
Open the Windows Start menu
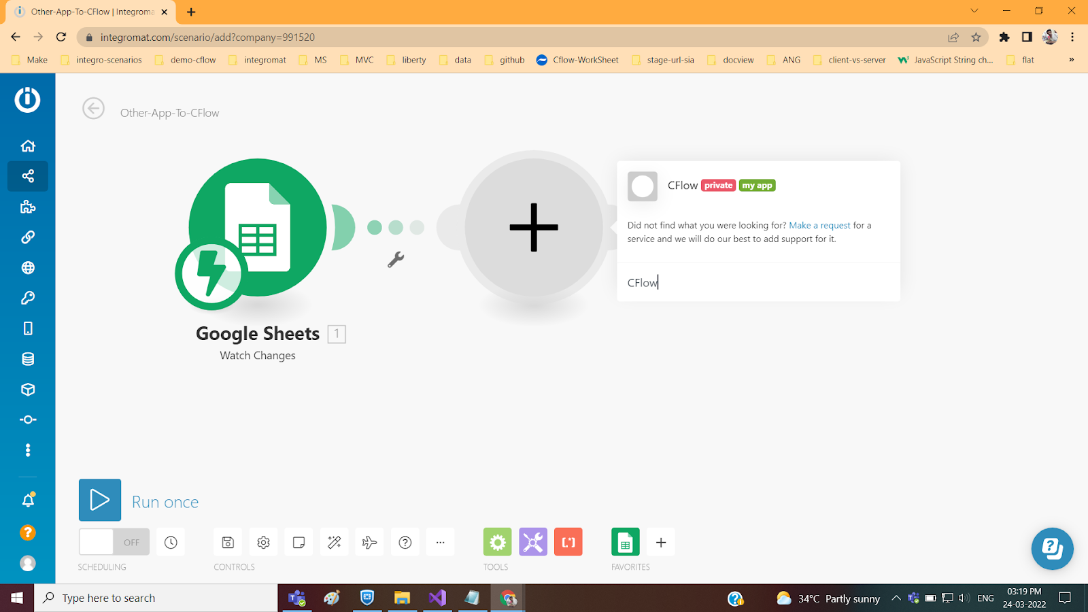(17, 598)
